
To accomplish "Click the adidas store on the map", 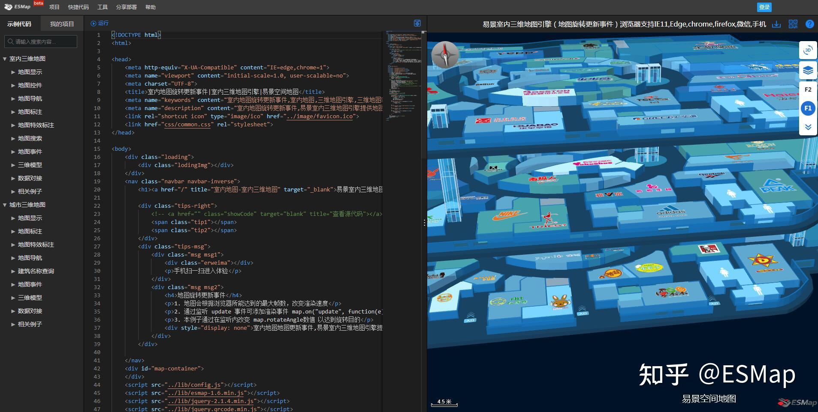I will [x=671, y=211].
